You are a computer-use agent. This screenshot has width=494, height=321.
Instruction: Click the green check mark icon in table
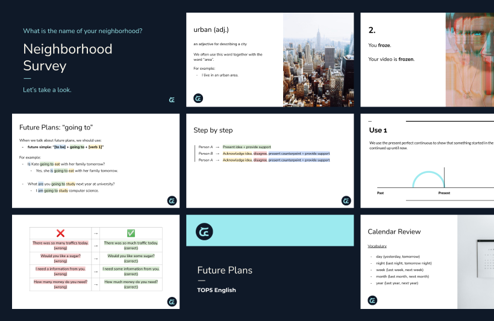131,233
